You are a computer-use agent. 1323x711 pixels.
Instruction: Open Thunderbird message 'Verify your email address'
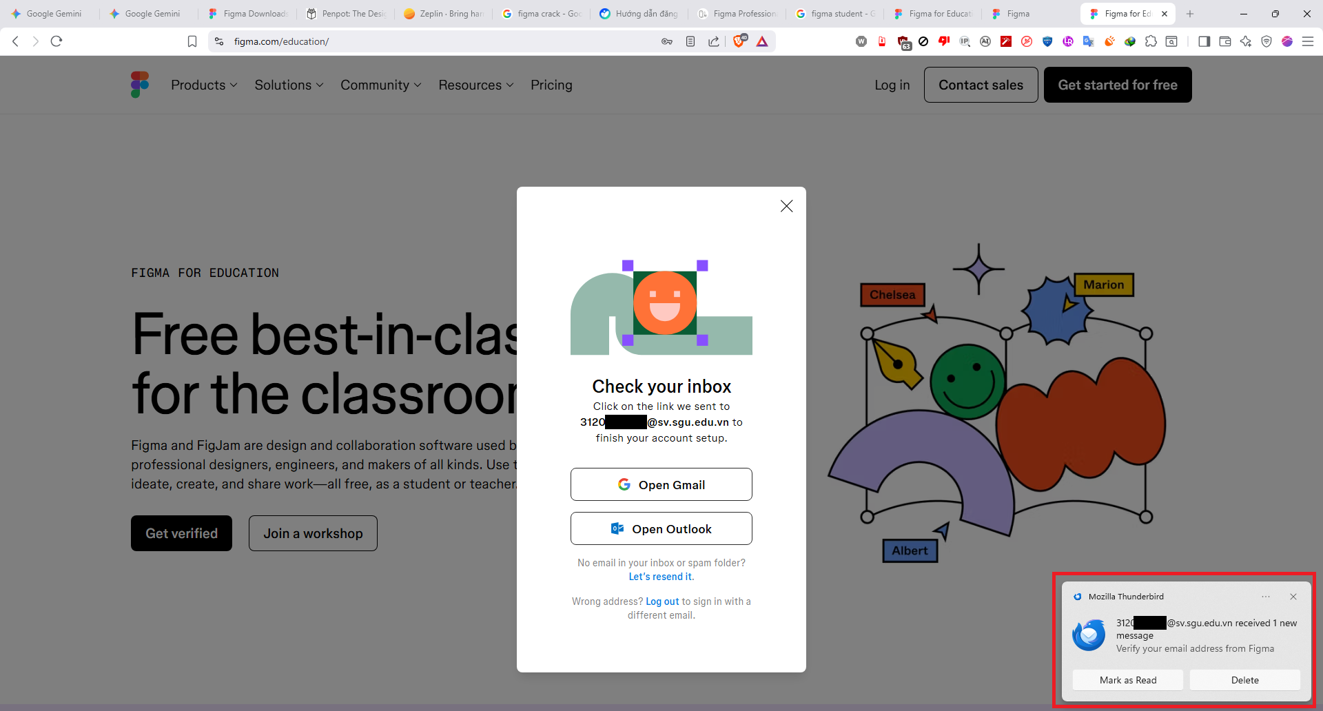(x=1195, y=648)
